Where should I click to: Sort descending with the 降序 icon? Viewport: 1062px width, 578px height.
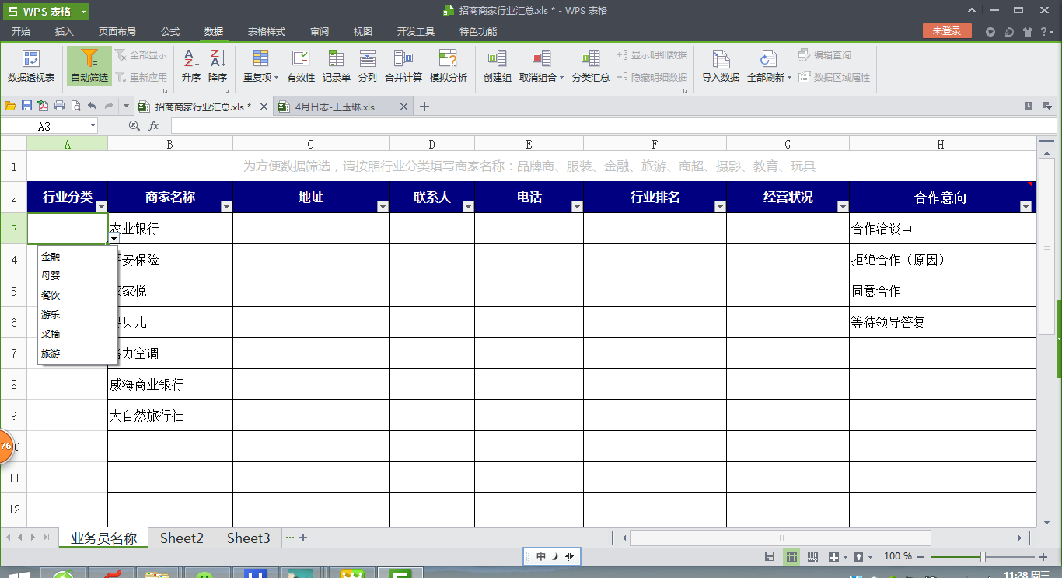coord(218,65)
